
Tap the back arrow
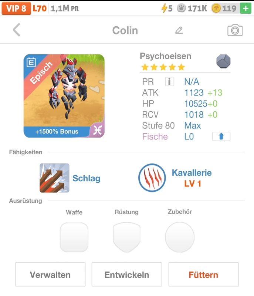(x=17, y=30)
